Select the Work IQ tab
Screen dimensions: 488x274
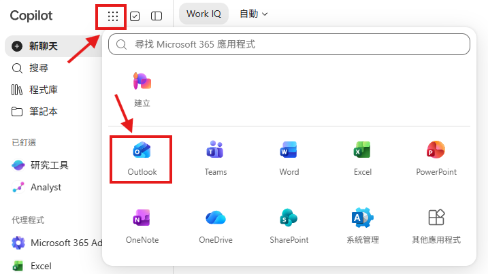click(204, 14)
